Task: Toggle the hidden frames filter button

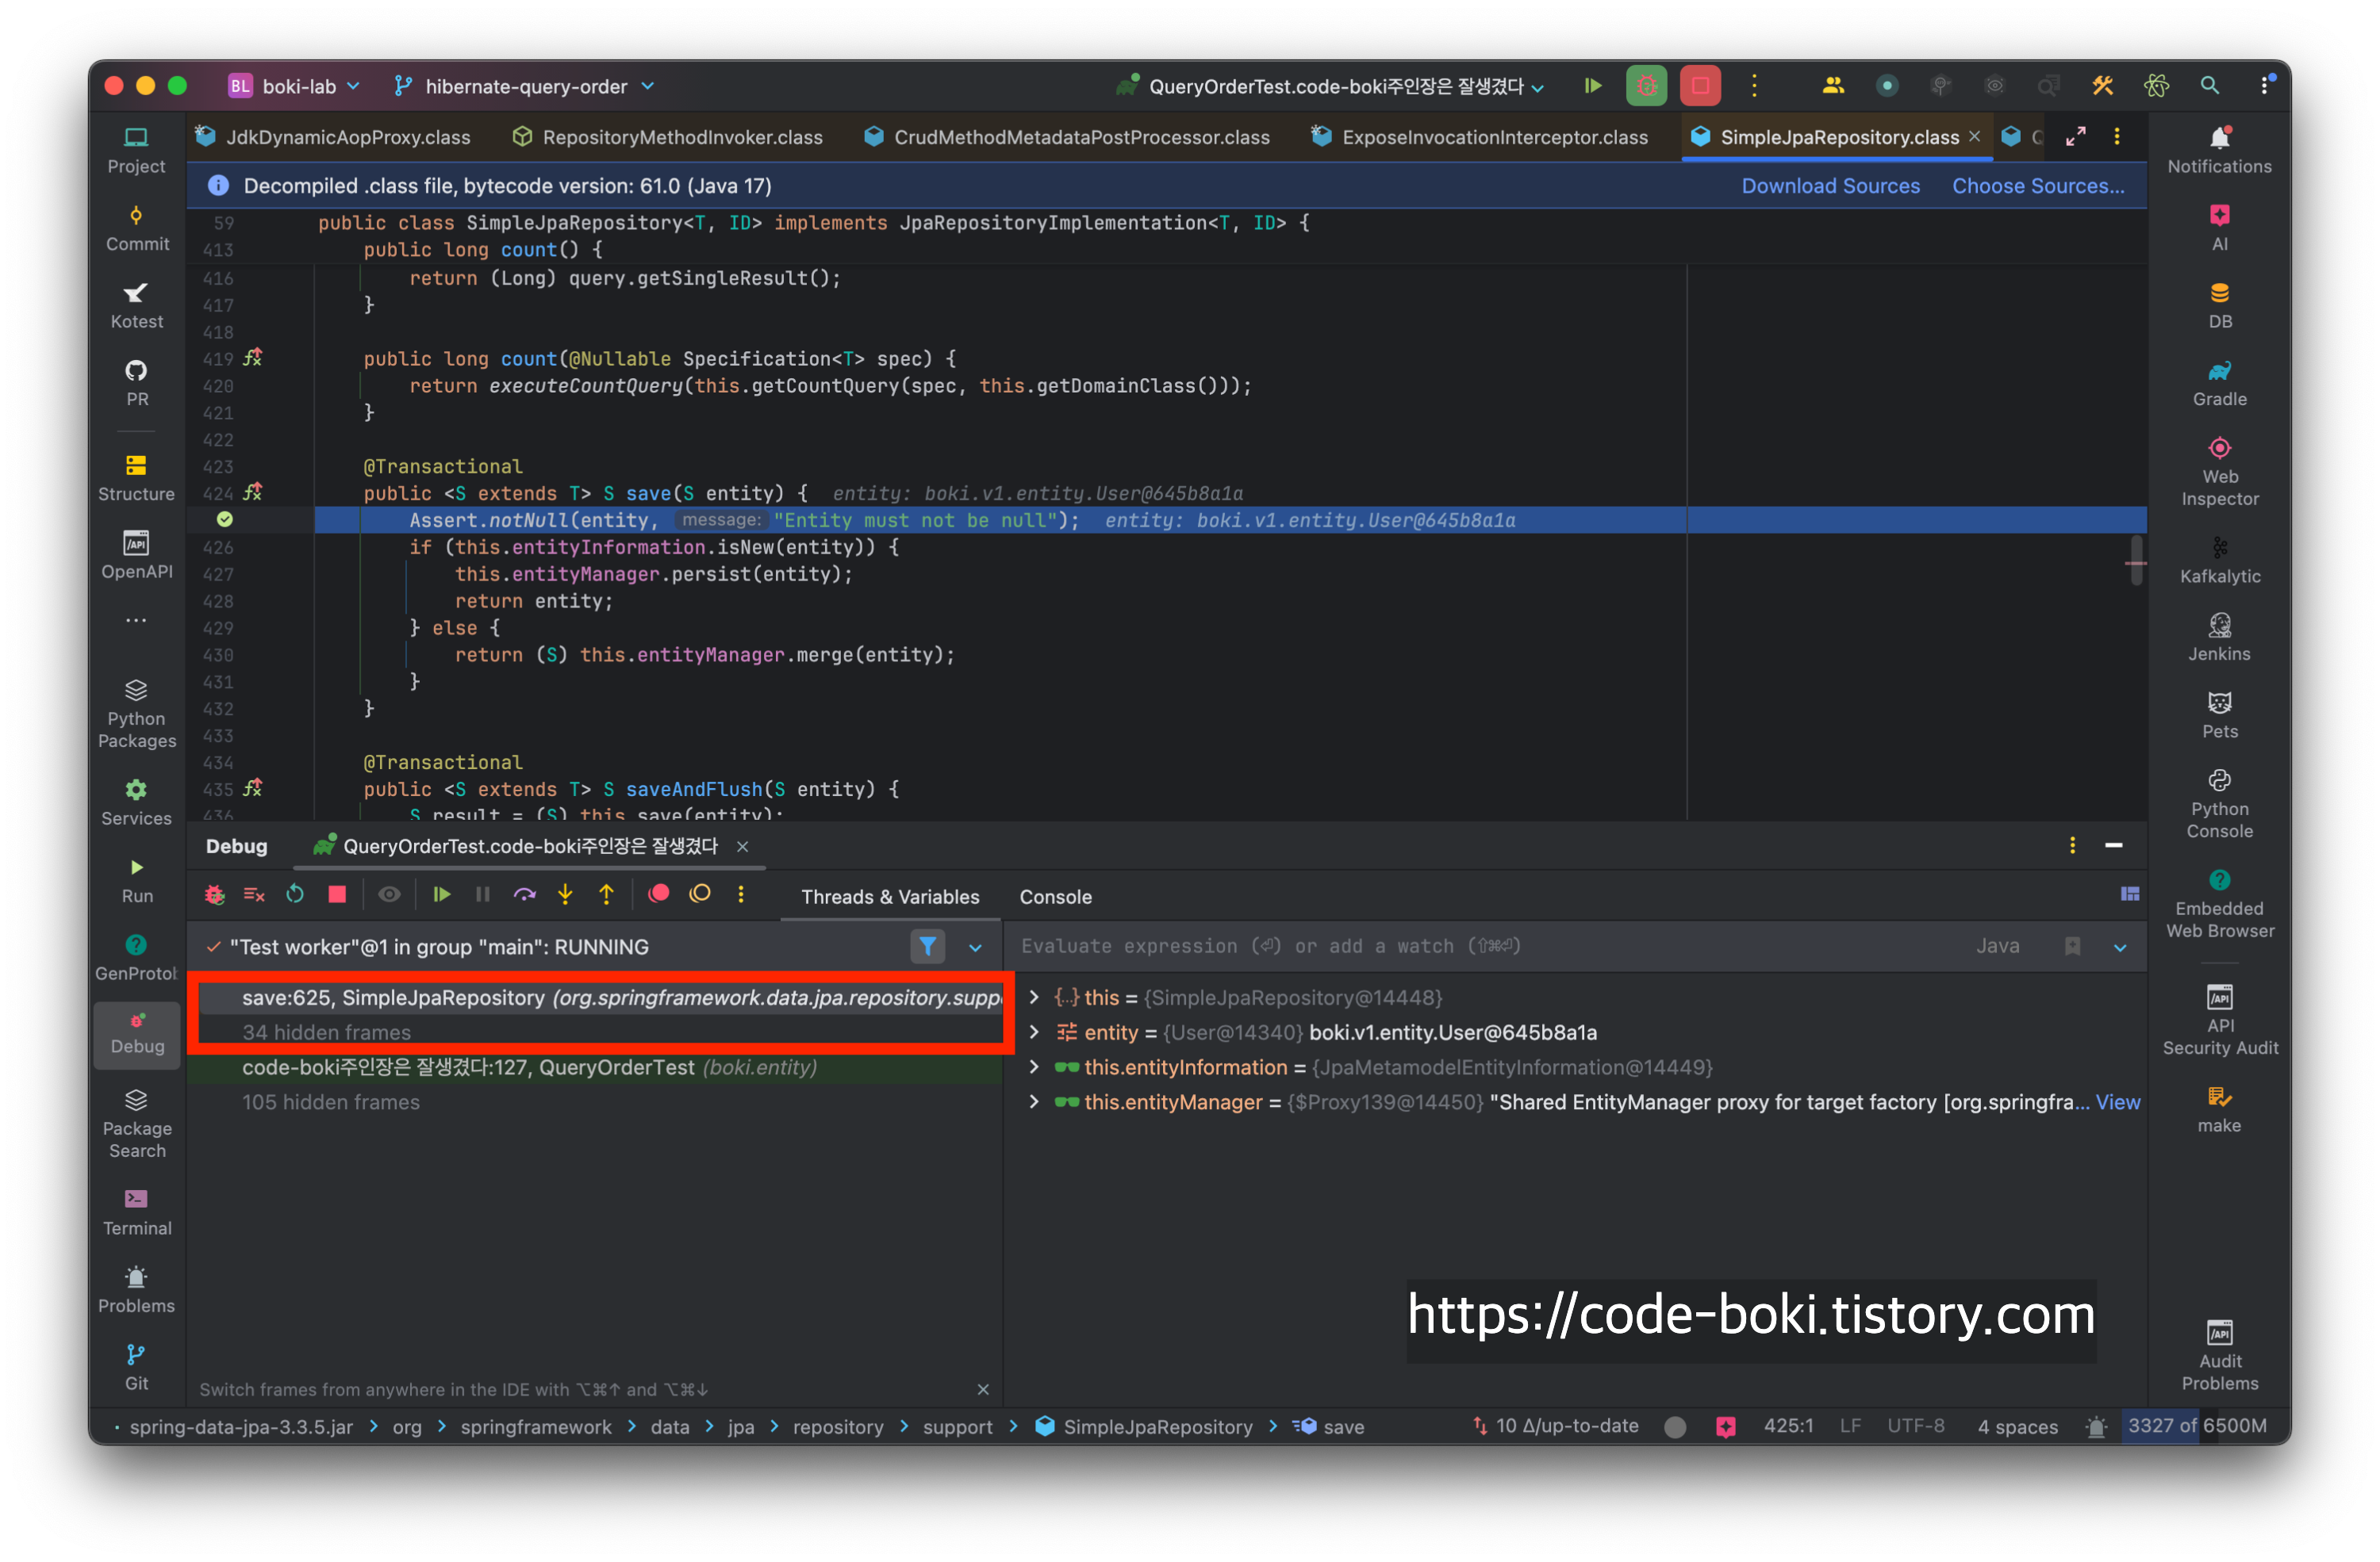Action: click(927, 947)
